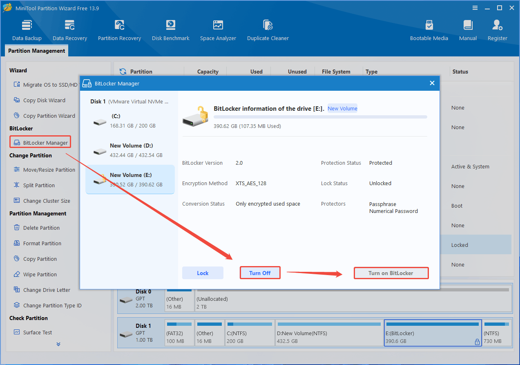Expand more sidebar options chevron

pyautogui.click(x=58, y=344)
